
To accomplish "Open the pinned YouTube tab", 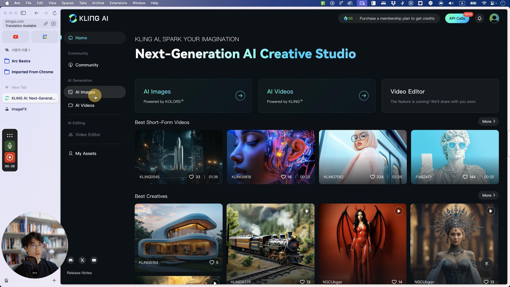I will click(x=16, y=37).
